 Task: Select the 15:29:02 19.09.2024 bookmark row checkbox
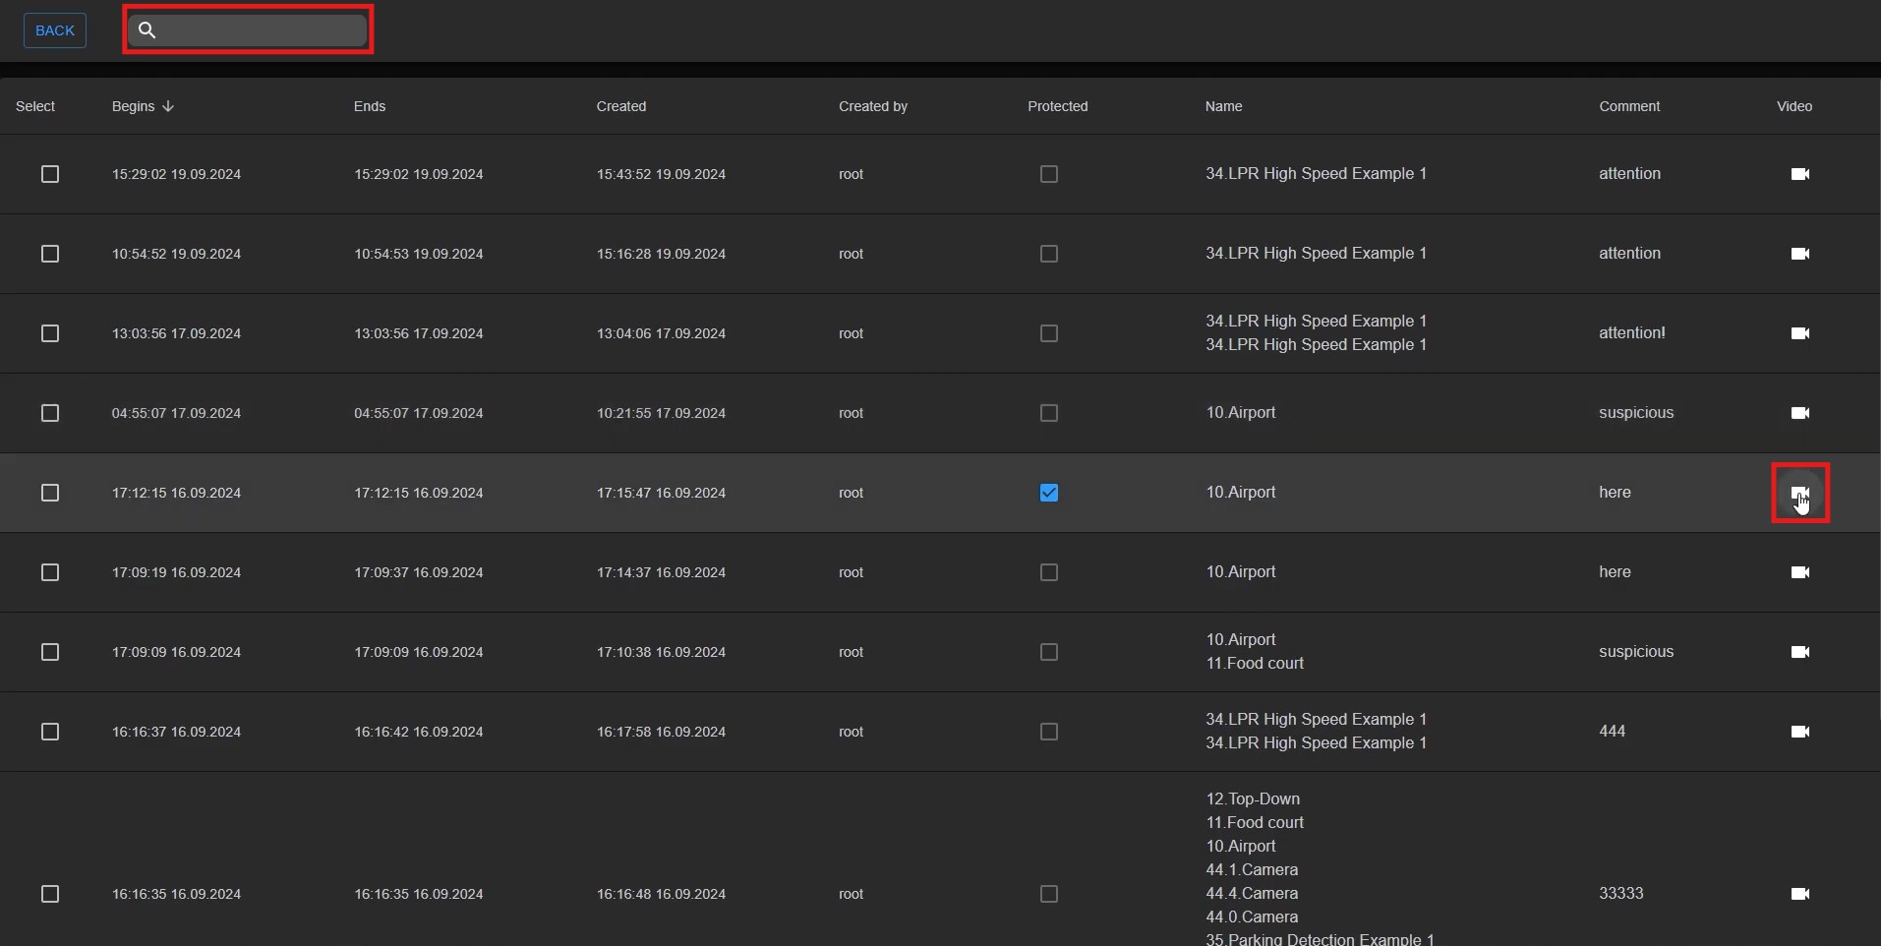(x=50, y=174)
